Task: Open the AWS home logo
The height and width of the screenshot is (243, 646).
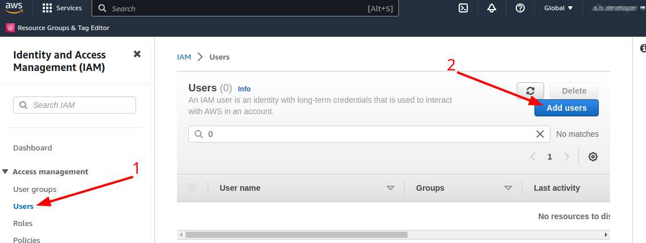Action: 14,8
